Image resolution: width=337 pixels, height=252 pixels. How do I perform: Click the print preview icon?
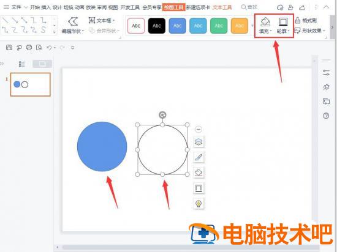[x=39, y=47]
